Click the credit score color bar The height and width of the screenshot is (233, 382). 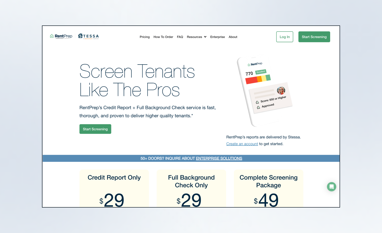click(x=258, y=79)
